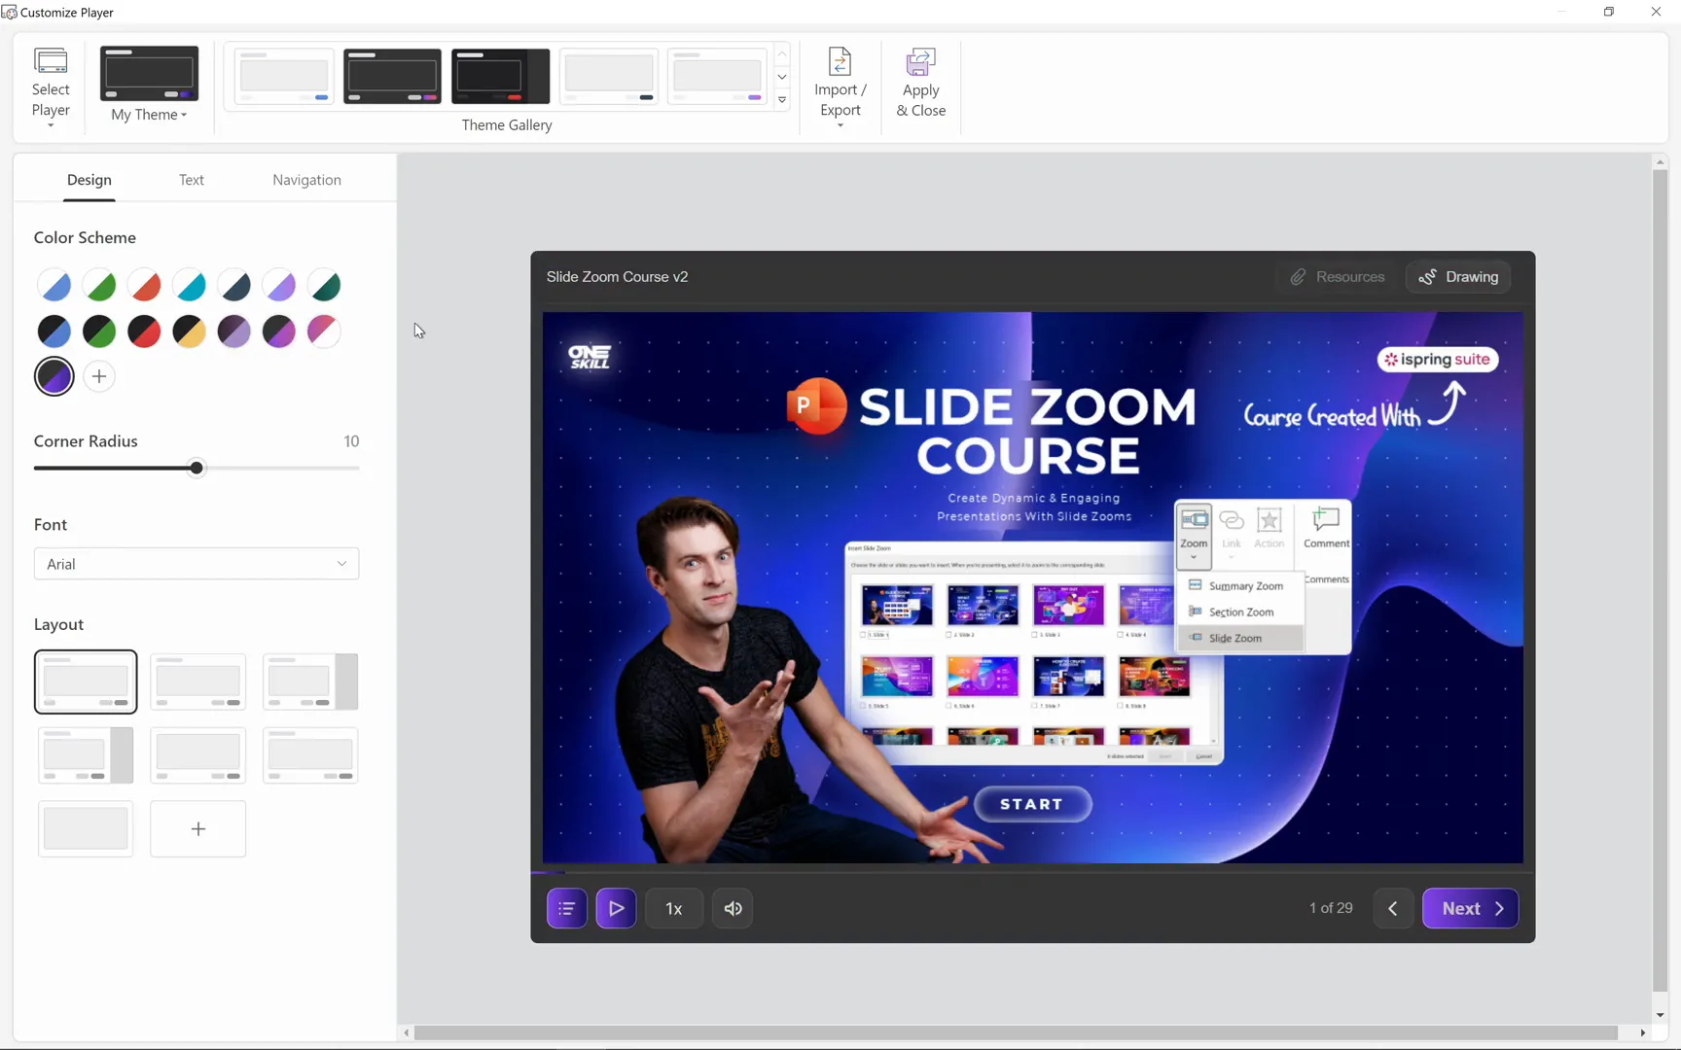
Task: Click the Import / Export button
Action: [x=840, y=87]
